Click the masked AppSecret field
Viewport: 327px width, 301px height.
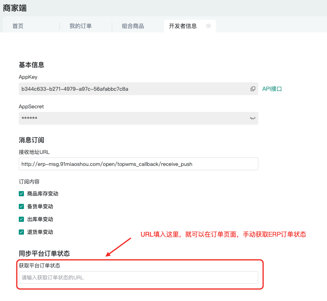(132, 118)
